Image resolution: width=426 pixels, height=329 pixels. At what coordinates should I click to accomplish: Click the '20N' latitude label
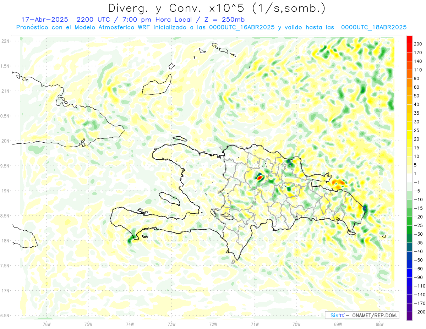point(5,141)
